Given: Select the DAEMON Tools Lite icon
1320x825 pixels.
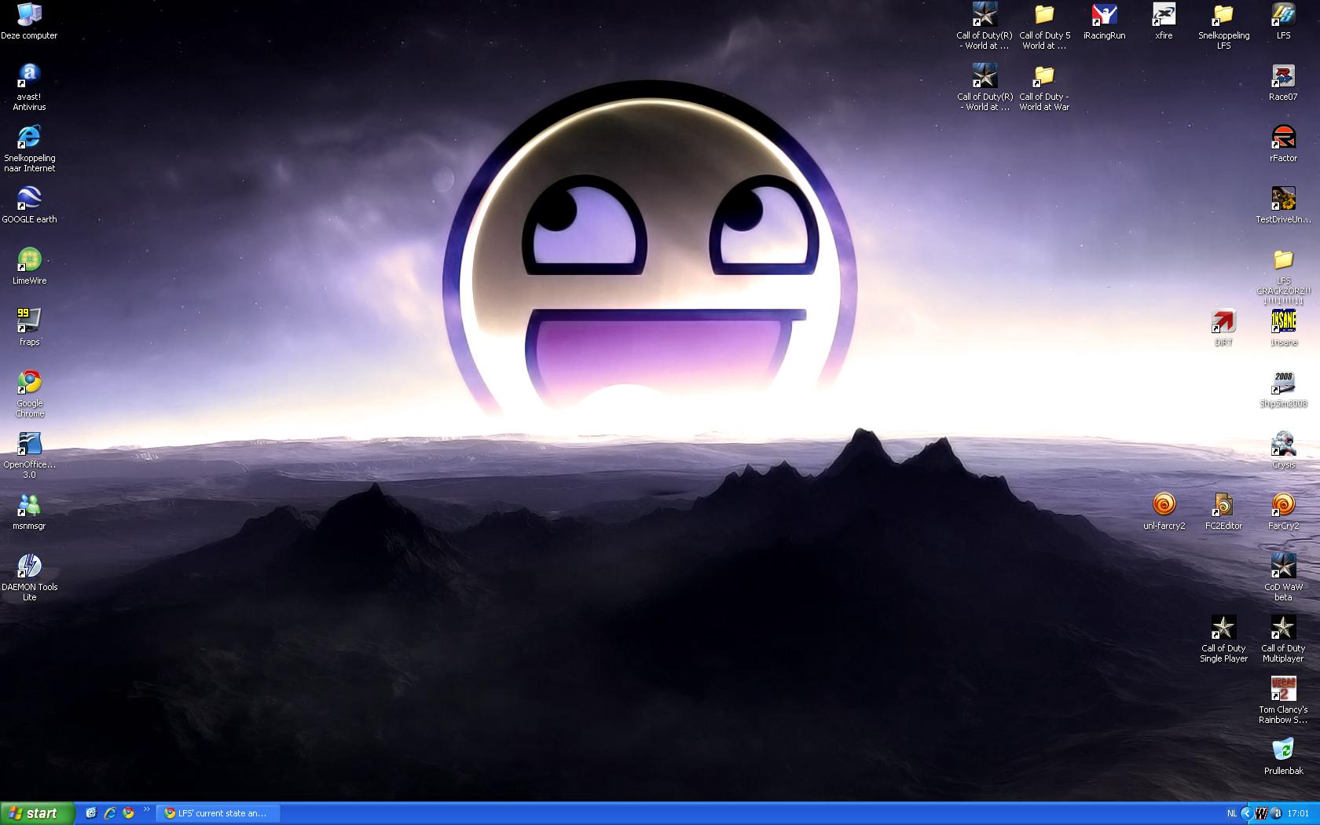Looking at the screenshot, I should pyautogui.click(x=29, y=577).
